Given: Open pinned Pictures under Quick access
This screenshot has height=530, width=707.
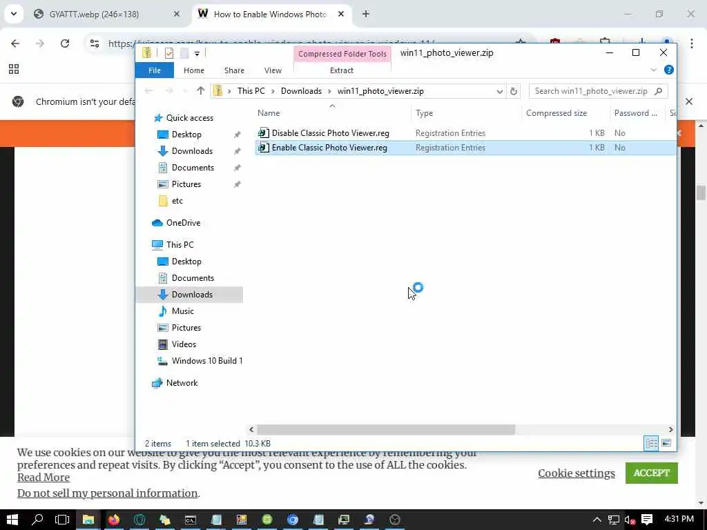Looking at the screenshot, I should pyautogui.click(x=186, y=184).
